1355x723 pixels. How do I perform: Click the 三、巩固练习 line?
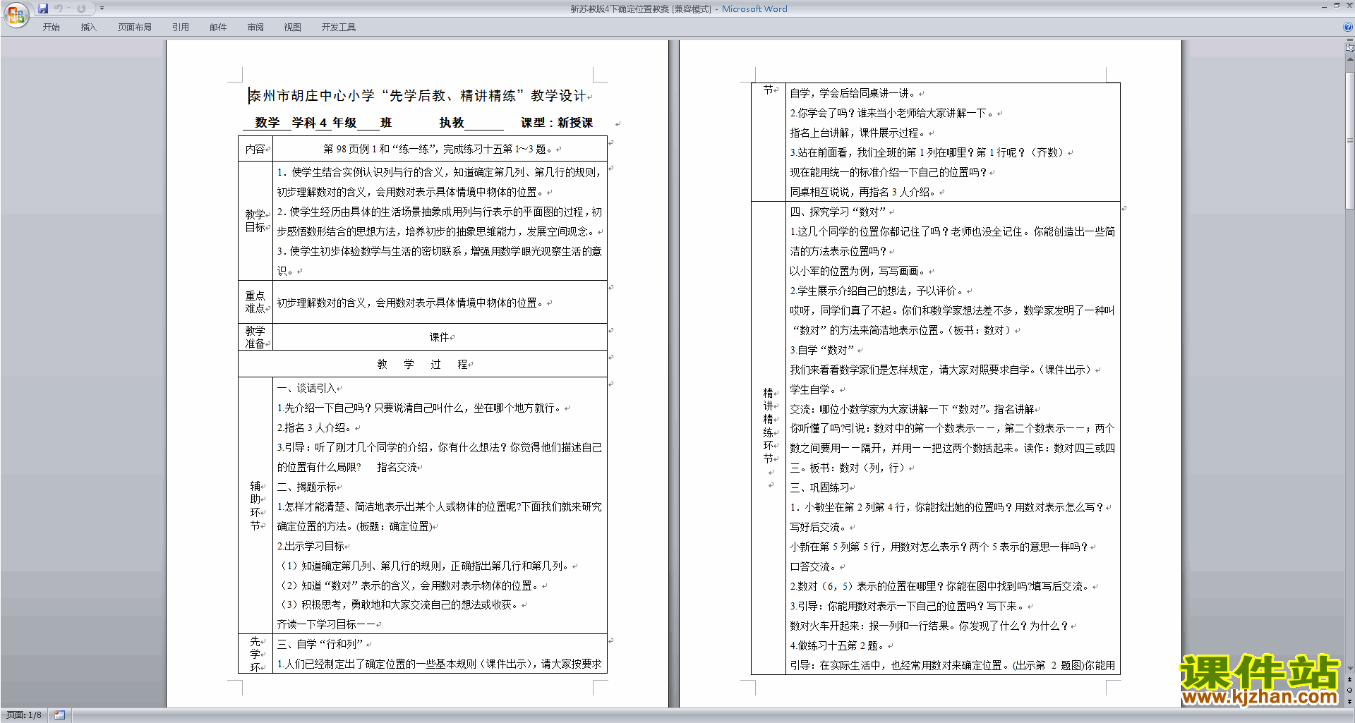(819, 487)
